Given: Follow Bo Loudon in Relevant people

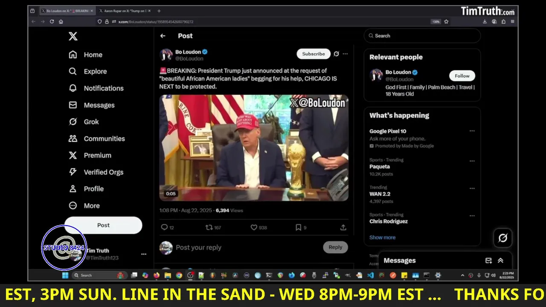Looking at the screenshot, I should tap(462, 76).
